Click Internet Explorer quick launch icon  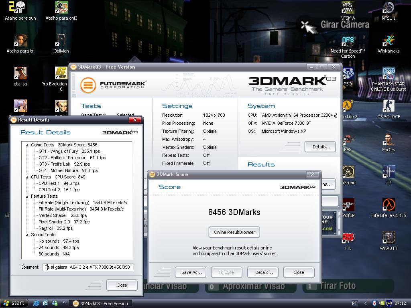36,303
